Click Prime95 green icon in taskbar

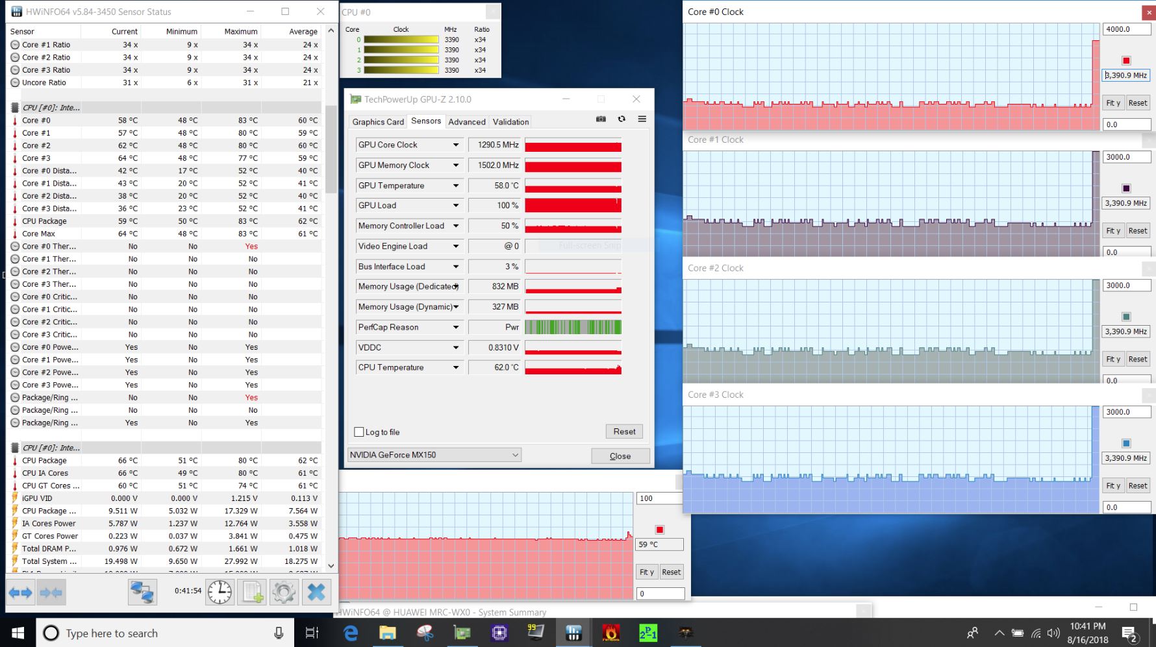[647, 633]
